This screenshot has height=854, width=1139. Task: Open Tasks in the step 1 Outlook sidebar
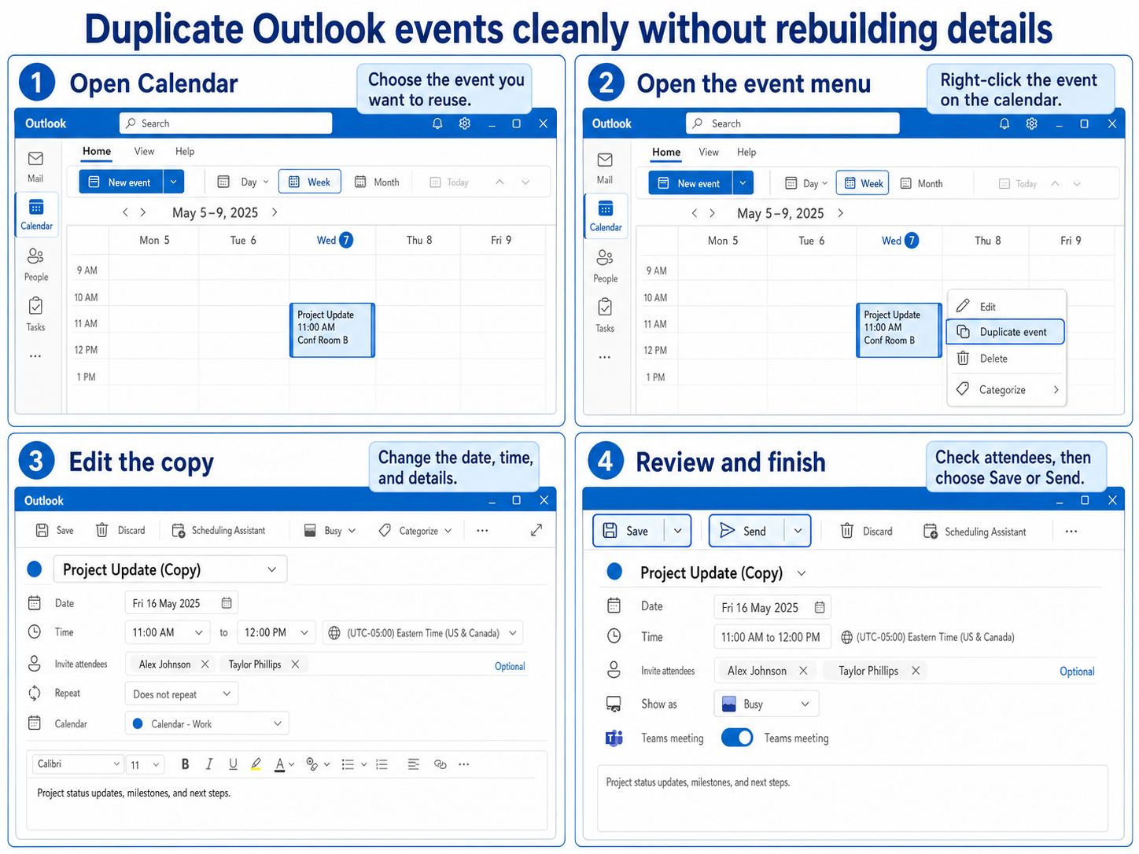pyautogui.click(x=35, y=314)
